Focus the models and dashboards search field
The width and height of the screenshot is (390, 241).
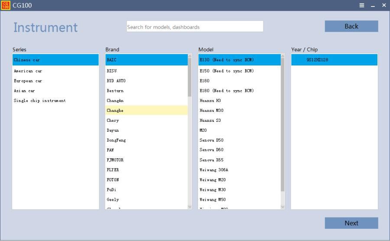[x=195, y=27]
